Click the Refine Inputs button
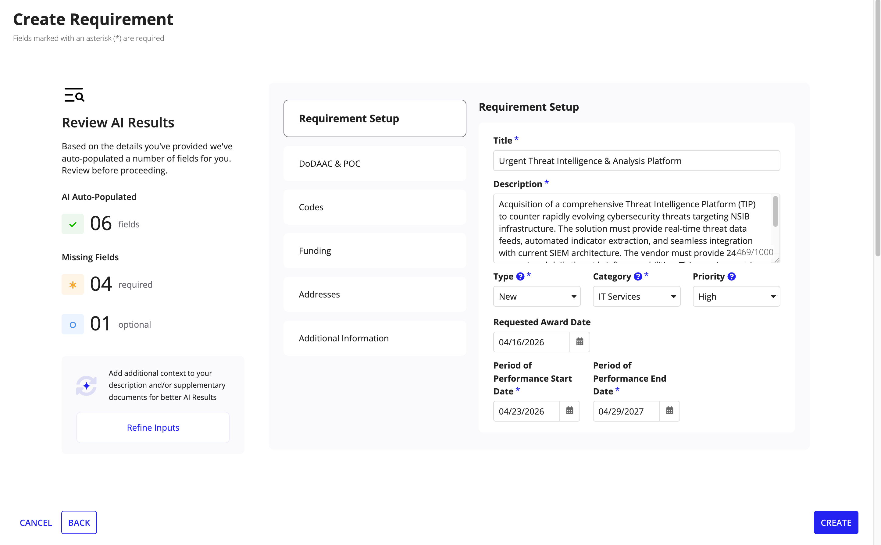881x545 pixels. [153, 427]
